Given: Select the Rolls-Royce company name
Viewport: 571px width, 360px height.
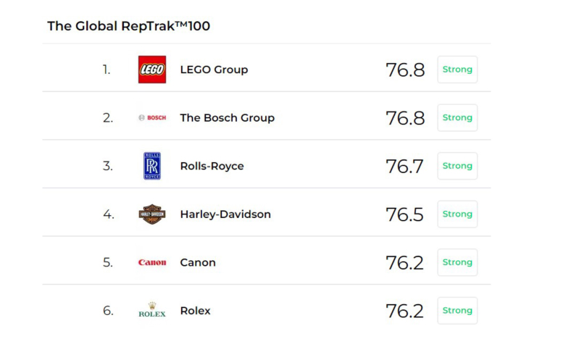Looking at the screenshot, I should (x=212, y=167).
